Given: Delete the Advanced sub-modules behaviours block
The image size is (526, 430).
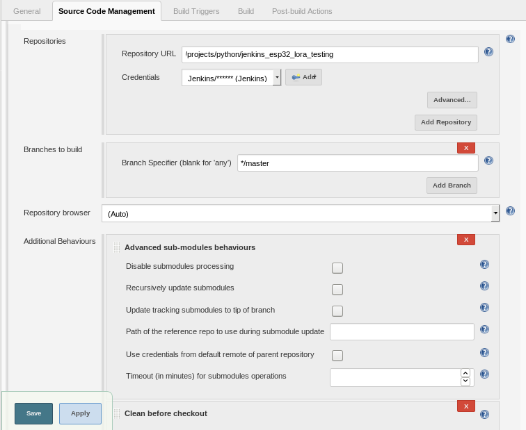Looking at the screenshot, I should (466, 240).
